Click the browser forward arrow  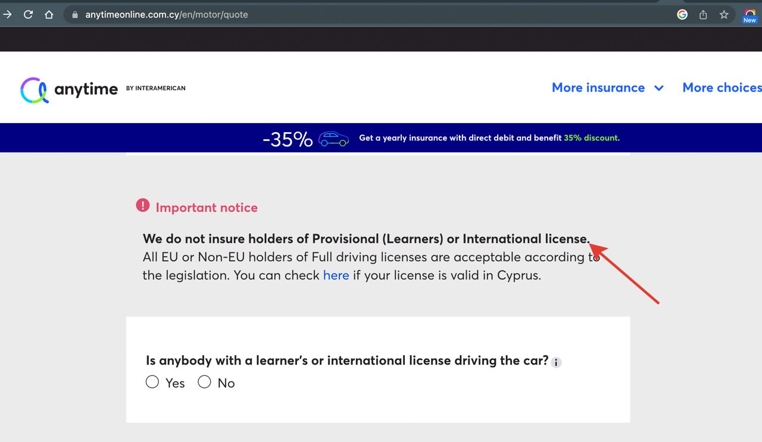(x=8, y=14)
